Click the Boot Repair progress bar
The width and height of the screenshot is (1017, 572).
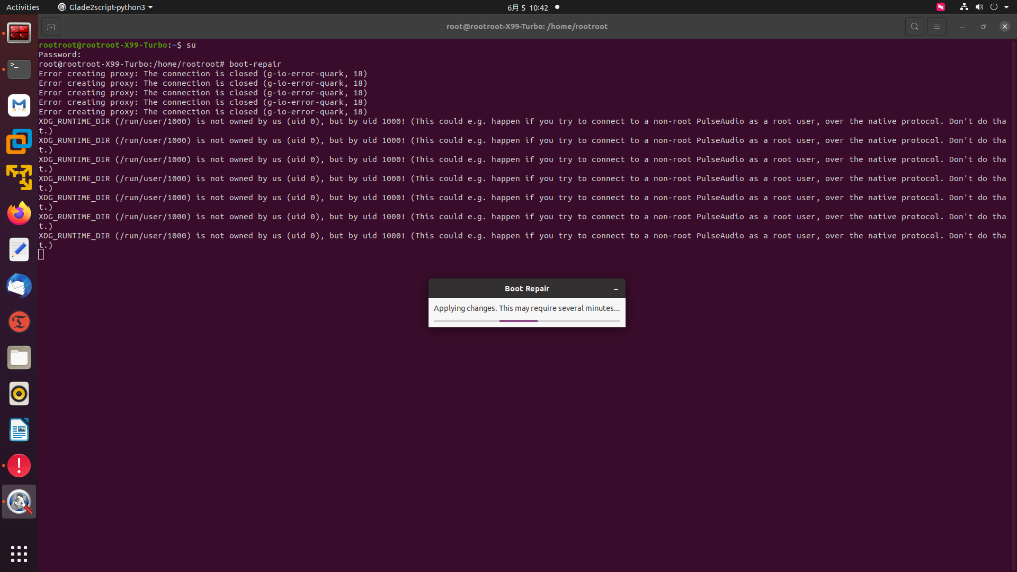(527, 321)
